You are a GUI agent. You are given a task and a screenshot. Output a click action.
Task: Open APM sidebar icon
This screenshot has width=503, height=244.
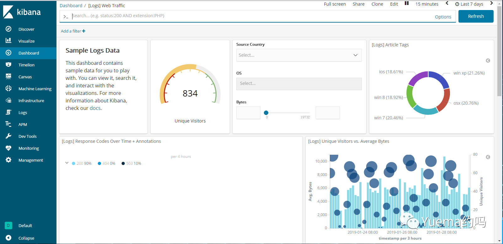tap(8, 124)
